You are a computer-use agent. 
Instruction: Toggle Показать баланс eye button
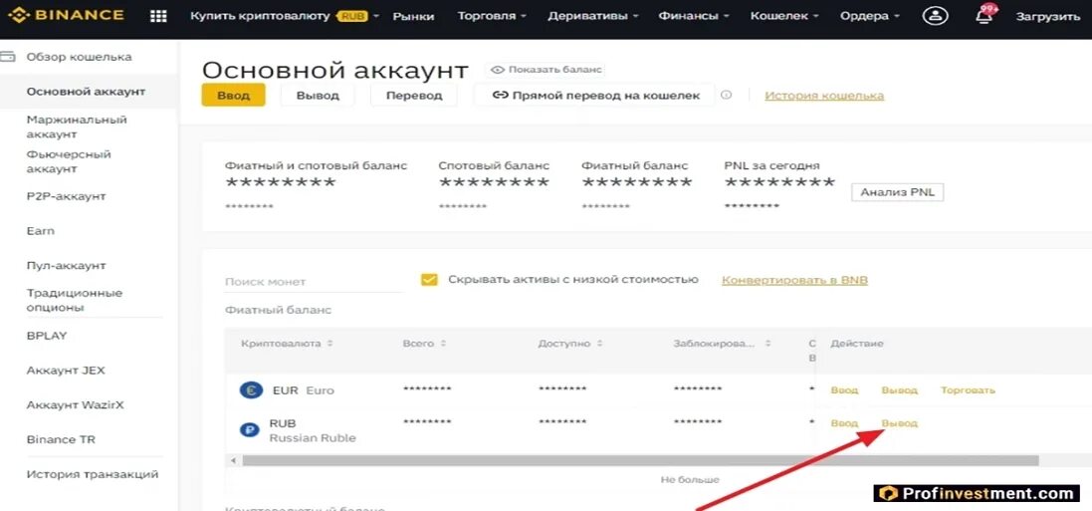pos(546,70)
